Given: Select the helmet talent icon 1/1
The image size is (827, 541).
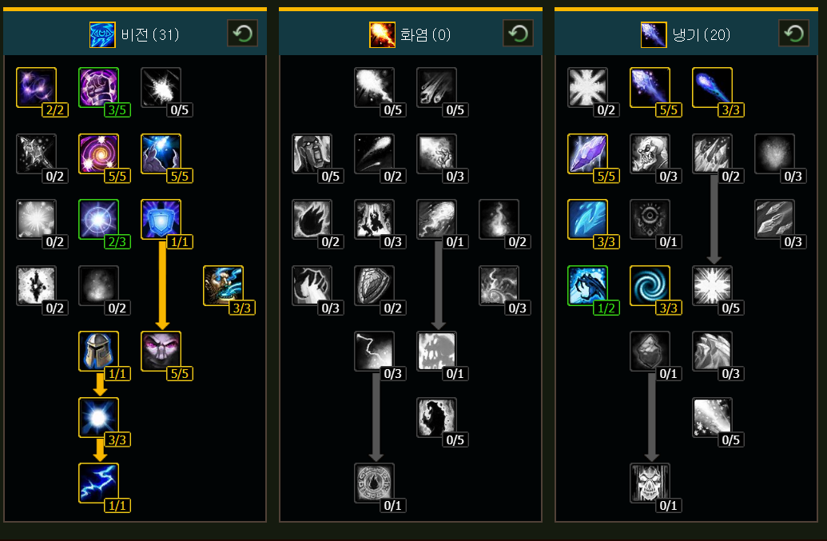Looking at the screenshot, I should [x=98, y=351].
